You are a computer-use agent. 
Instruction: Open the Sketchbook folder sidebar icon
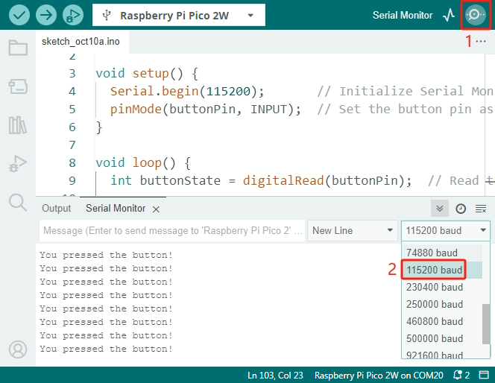point(18,48)
